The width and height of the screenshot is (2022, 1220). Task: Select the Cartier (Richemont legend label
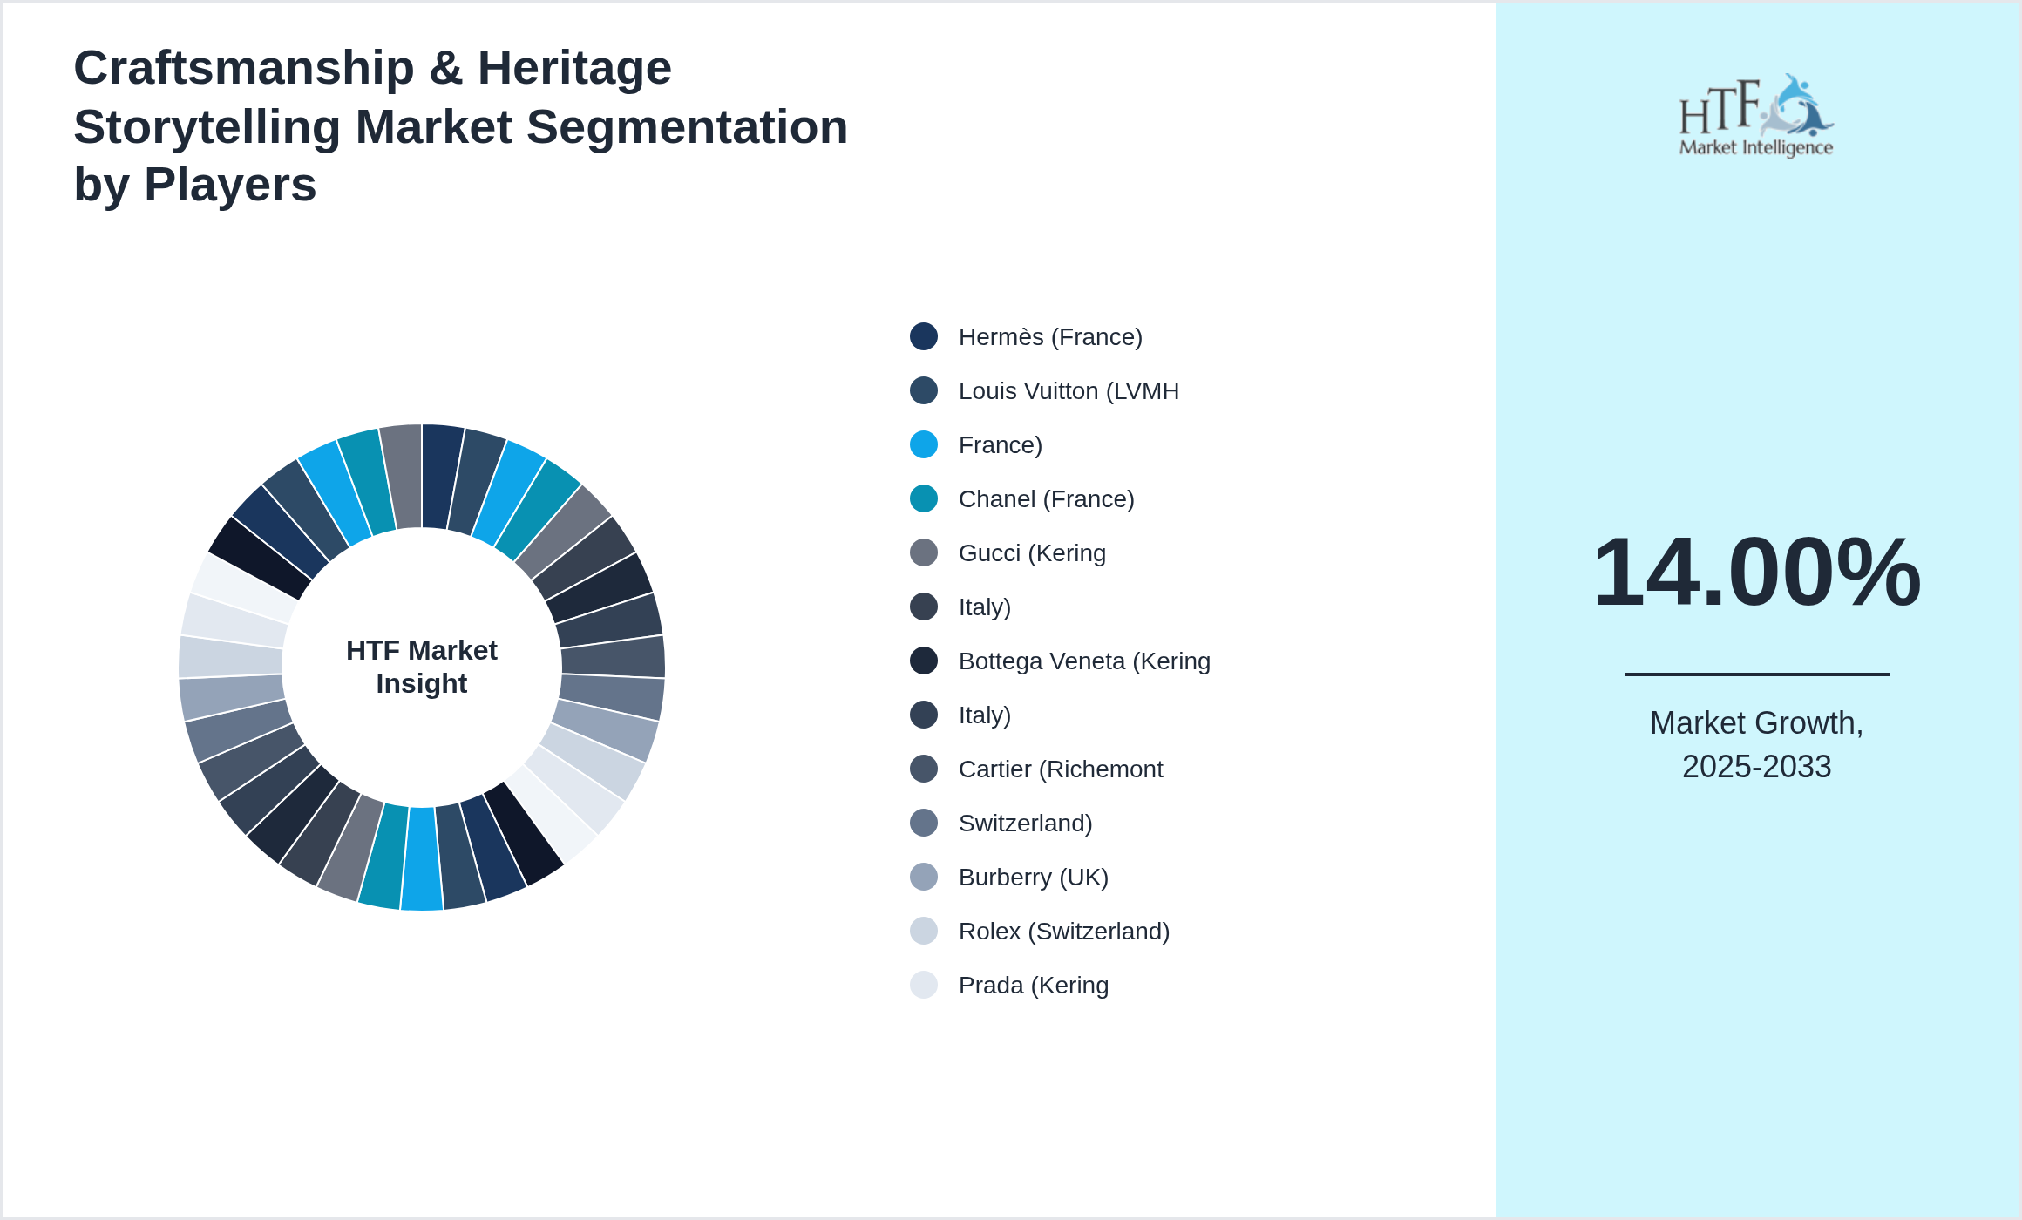(1061, 769)
